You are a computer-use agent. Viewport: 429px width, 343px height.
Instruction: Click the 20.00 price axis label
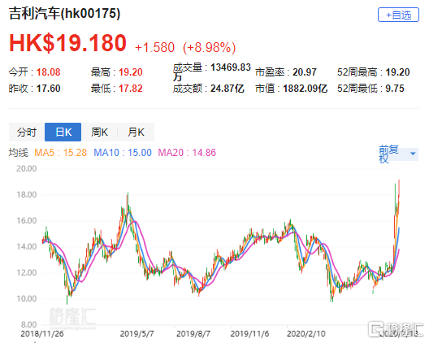tap(27, 168)
